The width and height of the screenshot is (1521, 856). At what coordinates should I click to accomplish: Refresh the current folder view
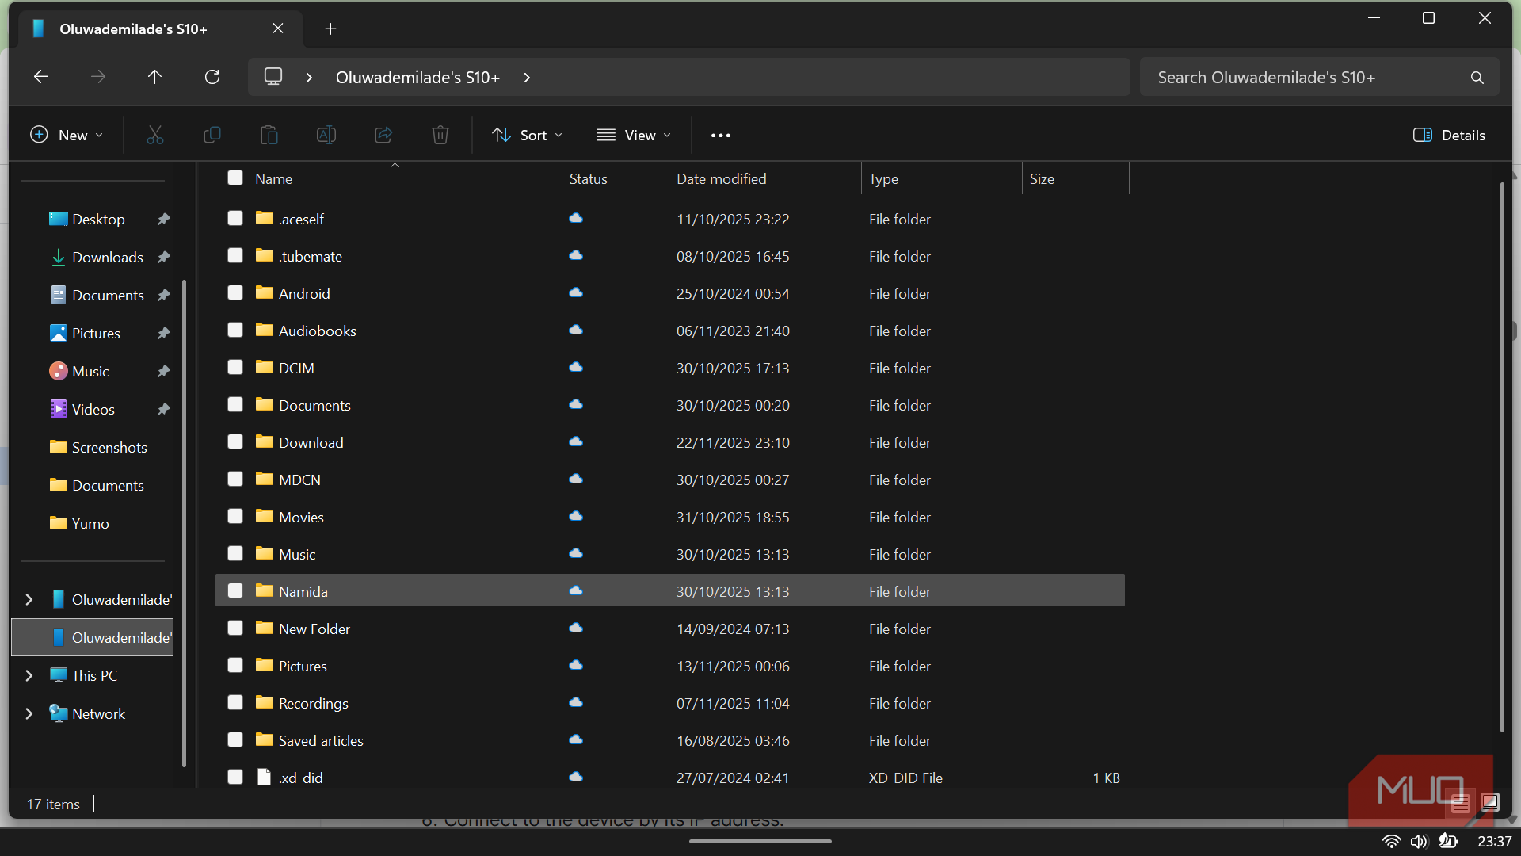(x=212, y=77)
